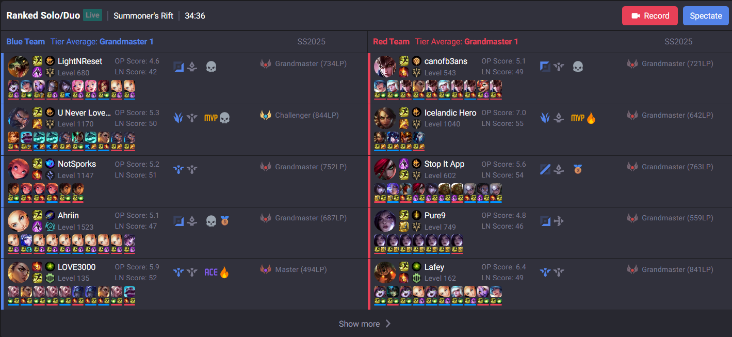
Task: Click the MVP badge next to Icelandic Hero
Action: point(578,118)
